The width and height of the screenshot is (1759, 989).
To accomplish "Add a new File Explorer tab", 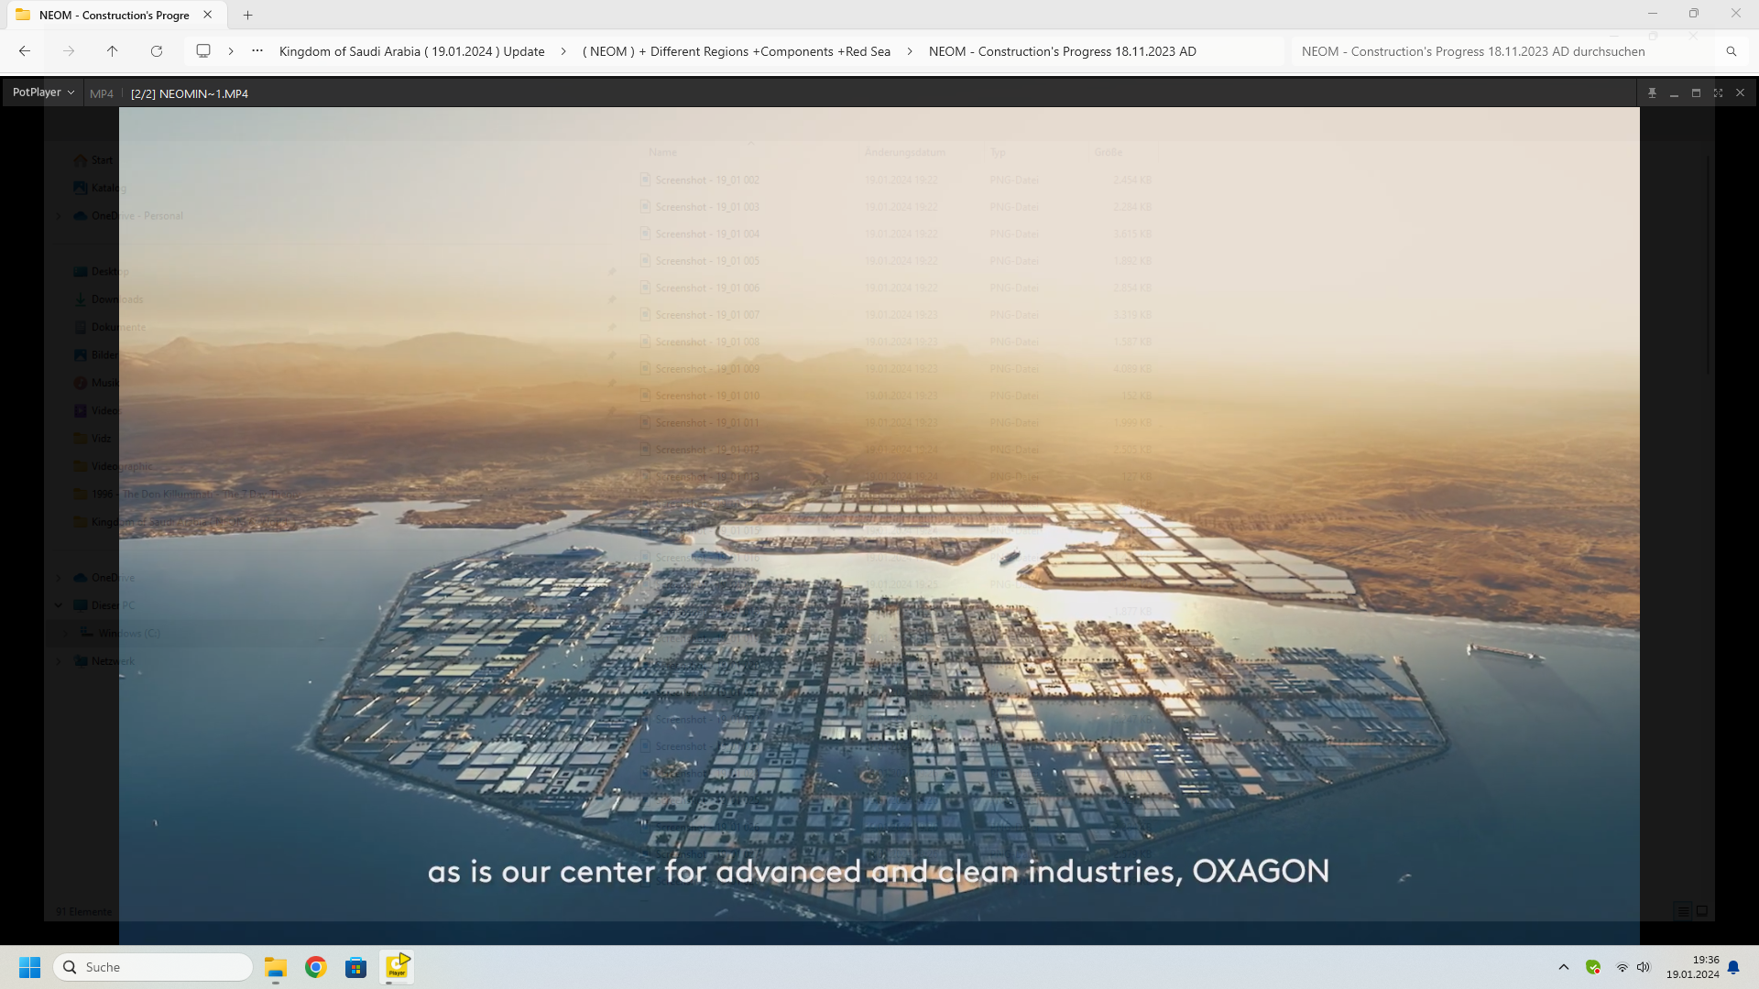I will coord(247,15).
